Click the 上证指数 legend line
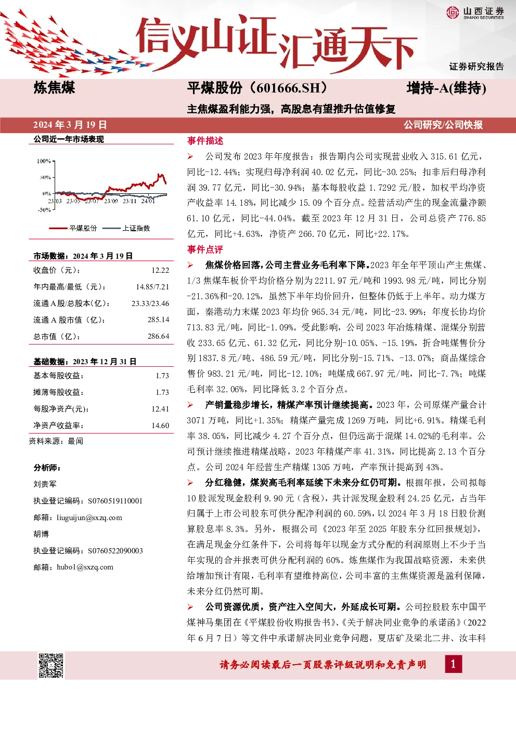Viewport: 516px width, 729px height. click(x=112, y=228)
